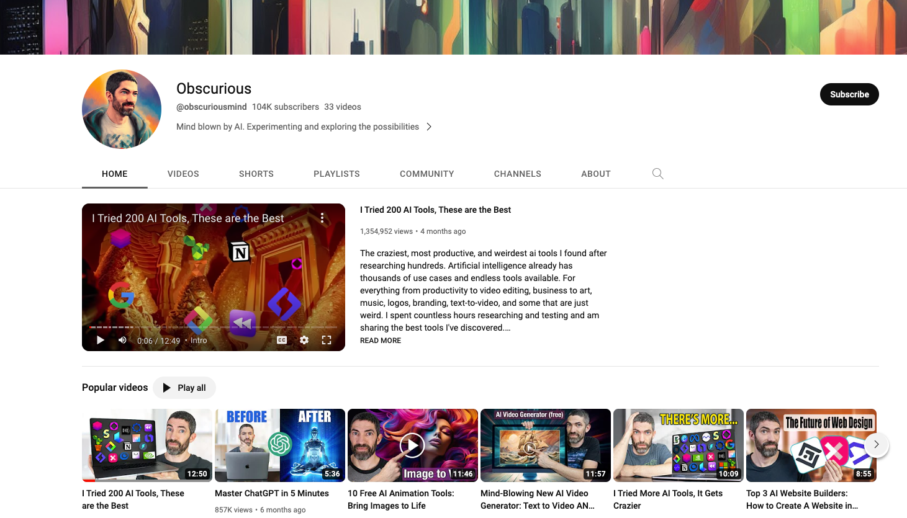Expand the description via READ MORE
This screenshot has height=518, width=907.
tap(380, 340)
